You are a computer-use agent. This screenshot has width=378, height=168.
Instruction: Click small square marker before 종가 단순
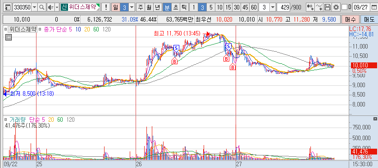[40, 30]
